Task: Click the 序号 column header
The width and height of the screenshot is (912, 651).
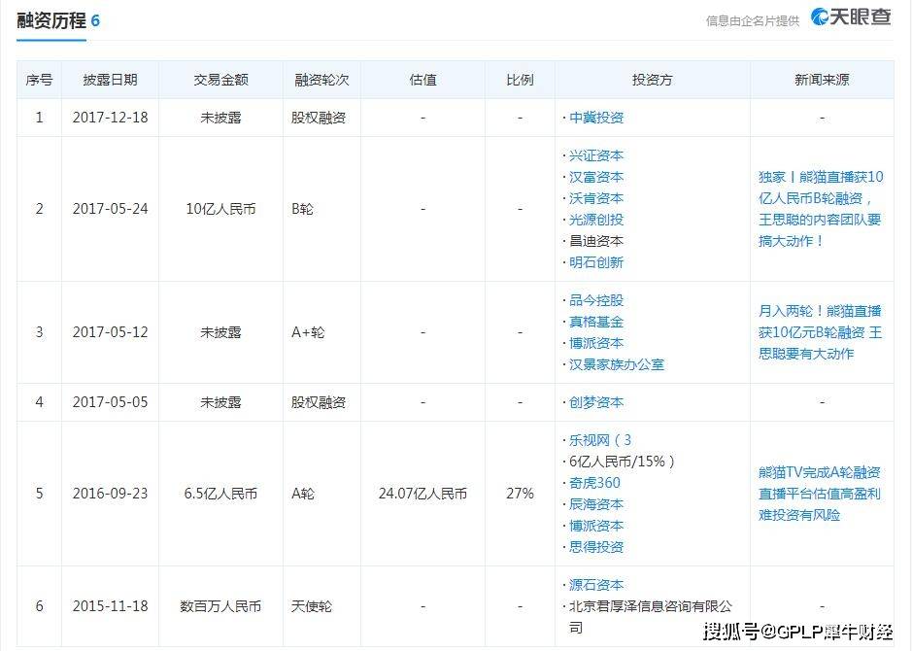Action: coord(39,80)
